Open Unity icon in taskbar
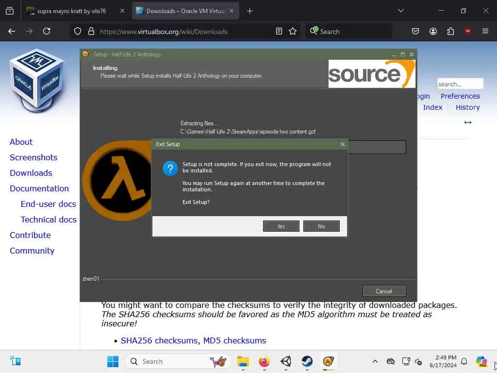This screenshot has width=497, height=373. tap(286, 361)
